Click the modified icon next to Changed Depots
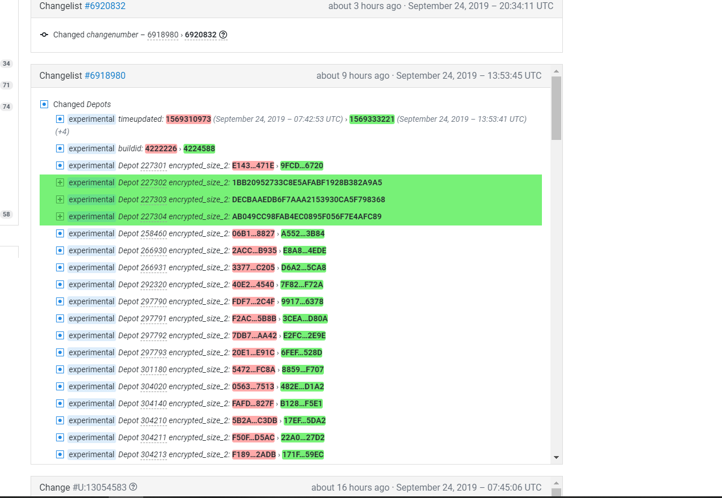 [44, 104]
